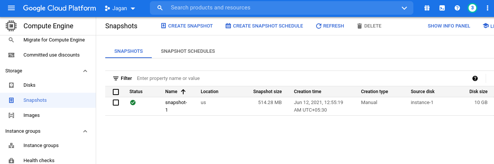Image resolution: width=494 pixels, height=164 pixels.
Task: Click the search magnifier icon in top bar
Action: pos(160,8)
